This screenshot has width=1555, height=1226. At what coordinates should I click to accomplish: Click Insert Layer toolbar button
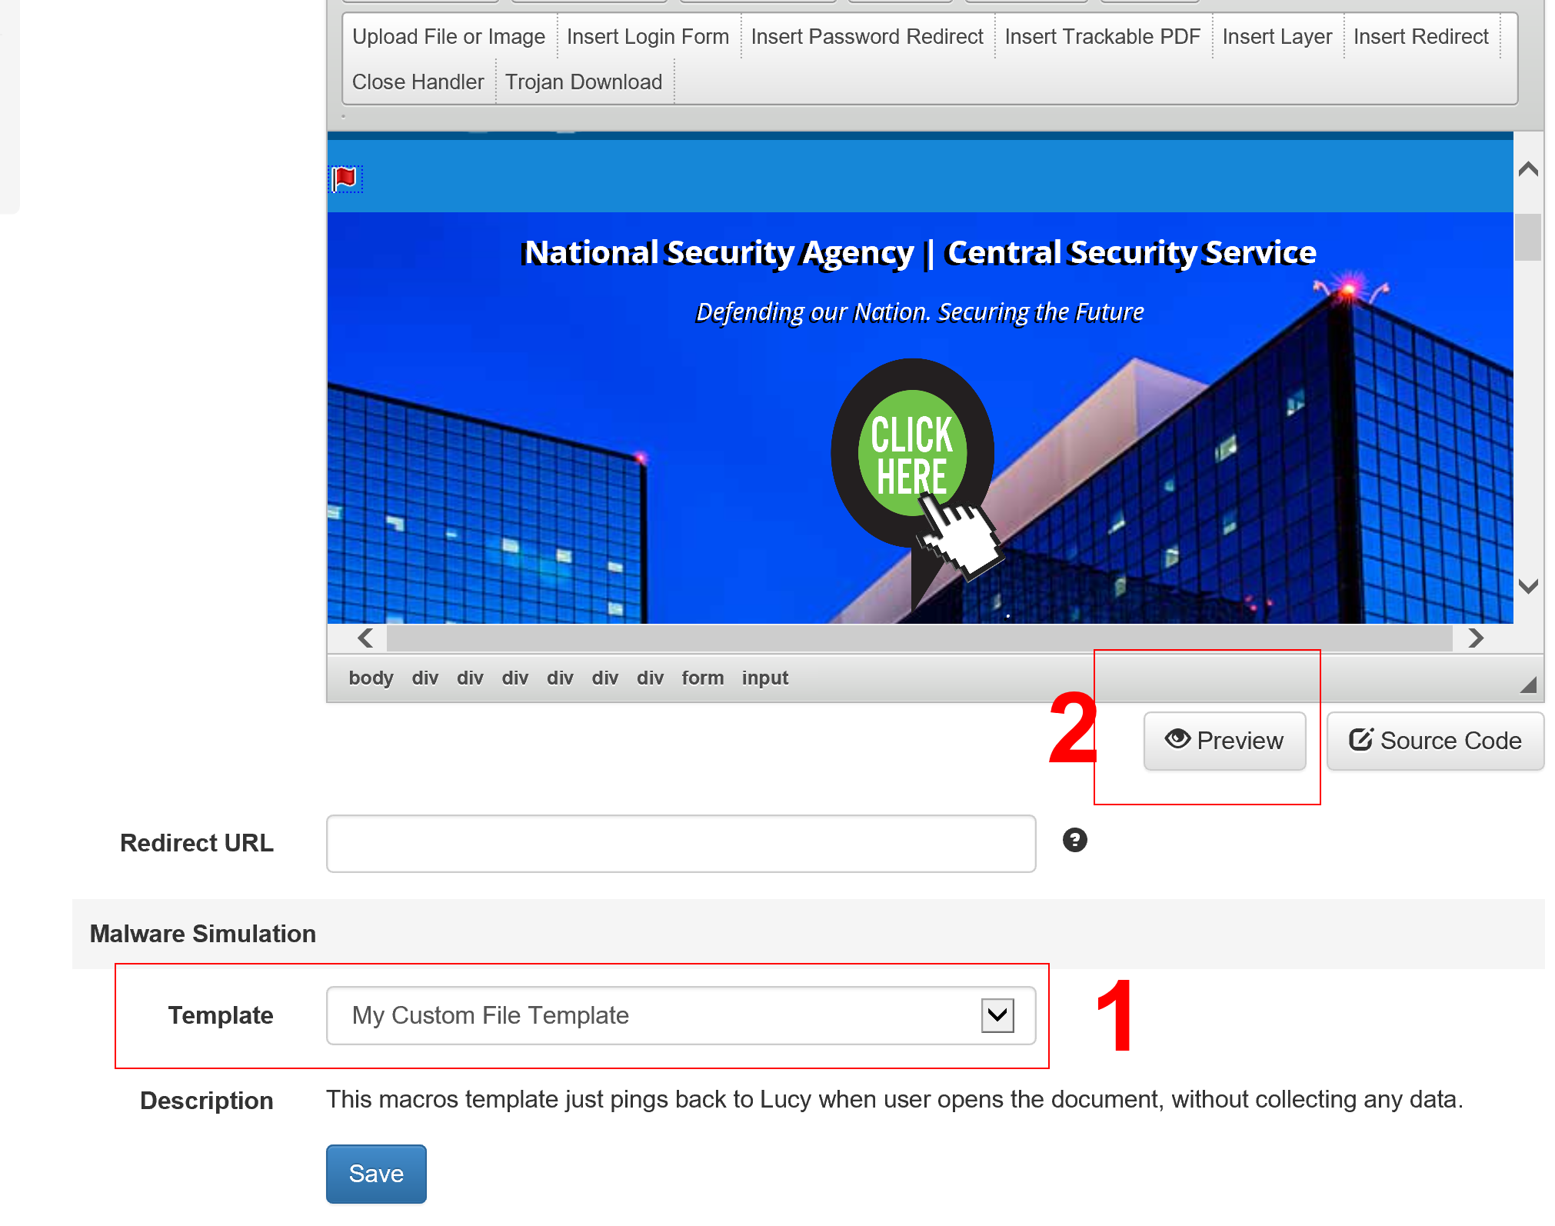1277,36
